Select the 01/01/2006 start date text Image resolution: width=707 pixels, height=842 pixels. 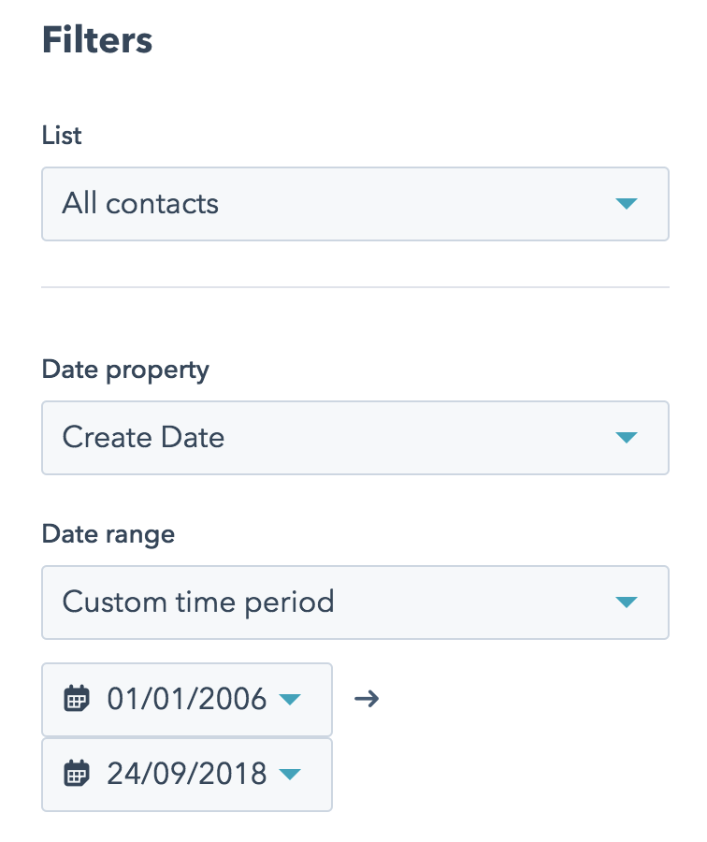tap(186, 699)
